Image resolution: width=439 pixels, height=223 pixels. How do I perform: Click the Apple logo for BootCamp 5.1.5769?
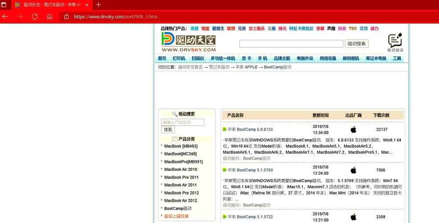[x=354, y=170]
